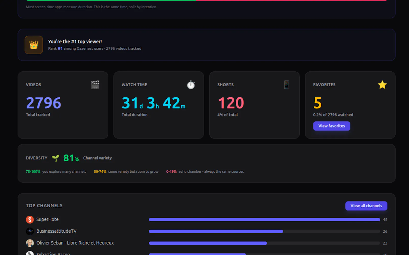The width and height of the screenshot is (409, 255).
Task: Open the Olivier Seban channel avatar
Action: coord(30,243)
